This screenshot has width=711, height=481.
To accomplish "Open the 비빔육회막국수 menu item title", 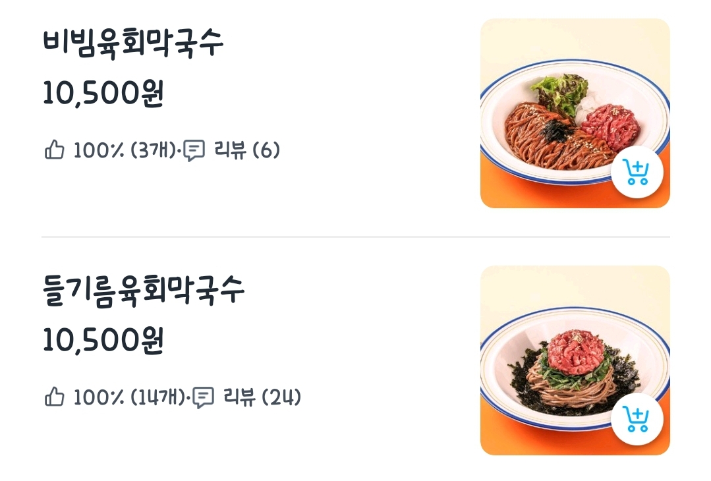I will click(x=133, y=43).
